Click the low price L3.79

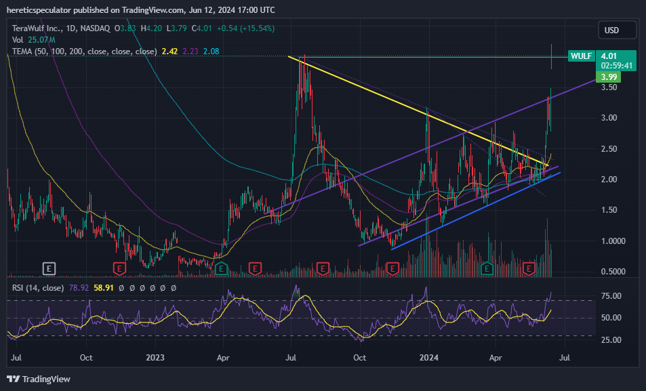pyautogui.click(x=177, y=28)
